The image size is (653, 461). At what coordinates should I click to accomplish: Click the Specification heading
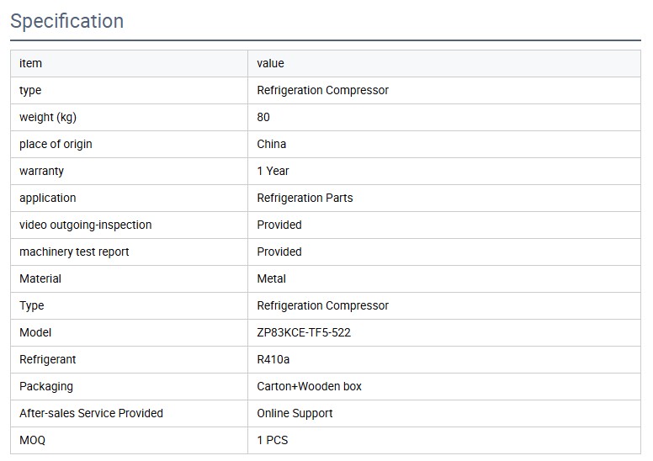66,21
